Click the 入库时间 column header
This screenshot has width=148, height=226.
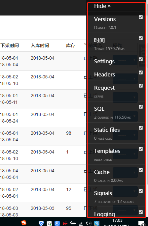click(x=40, y=45)
